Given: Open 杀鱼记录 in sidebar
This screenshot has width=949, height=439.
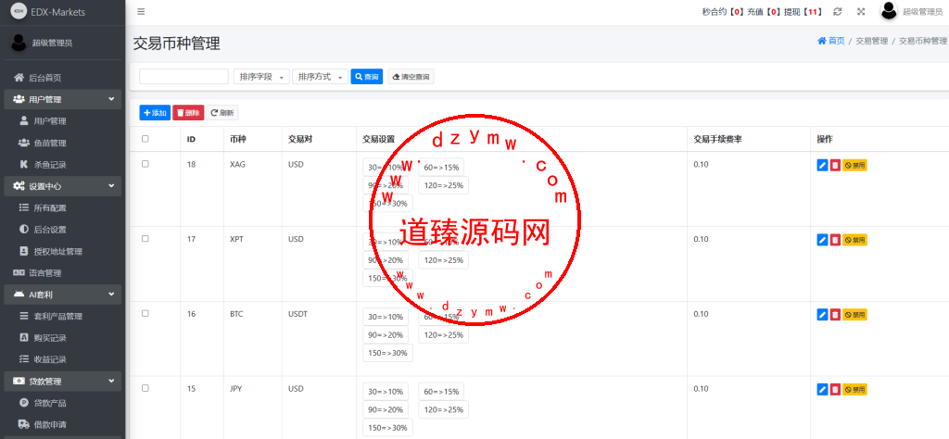Looking at the screenshot, I should tap(62, 165).
